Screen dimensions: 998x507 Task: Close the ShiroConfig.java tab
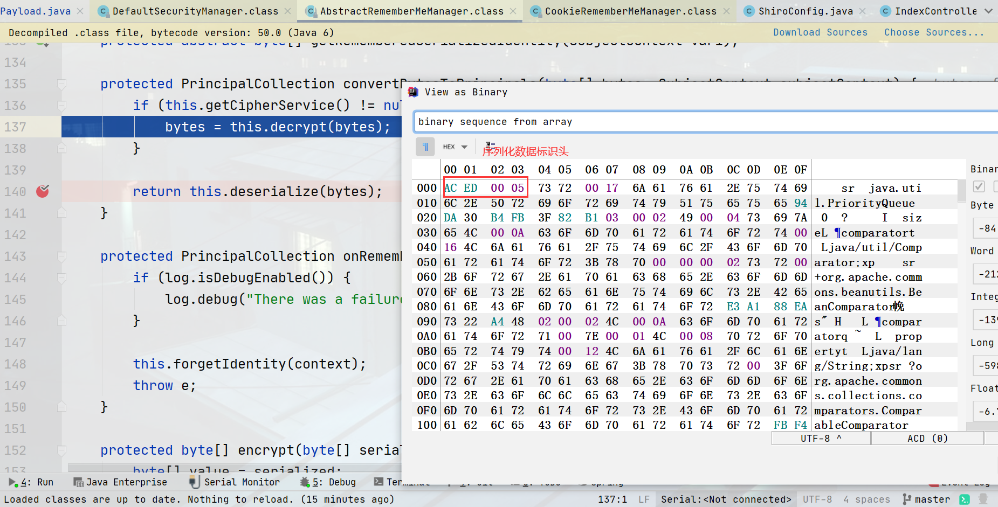[863, 11]
